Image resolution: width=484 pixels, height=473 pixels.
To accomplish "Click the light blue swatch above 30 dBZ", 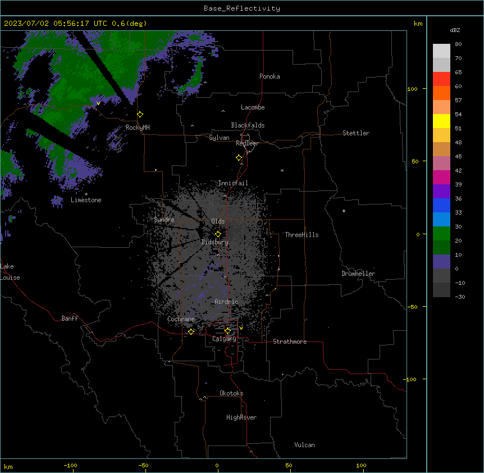I will (x=441, y=219).
